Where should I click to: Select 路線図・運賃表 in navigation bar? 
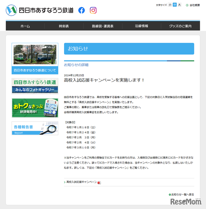pyautogui.click(x=103, y=26)
